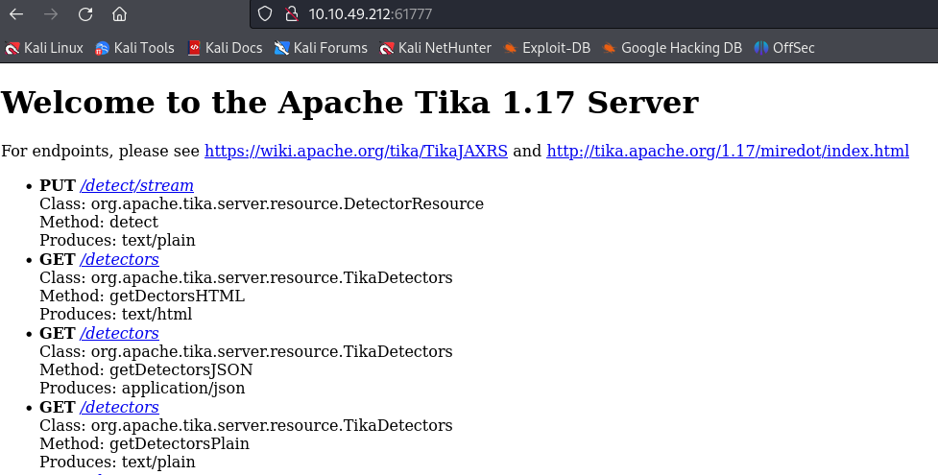Image resolution: width=938 pixels, height=475 pixels.
Task: Open the shield tracking protection icon
Action: click(264, 13)
